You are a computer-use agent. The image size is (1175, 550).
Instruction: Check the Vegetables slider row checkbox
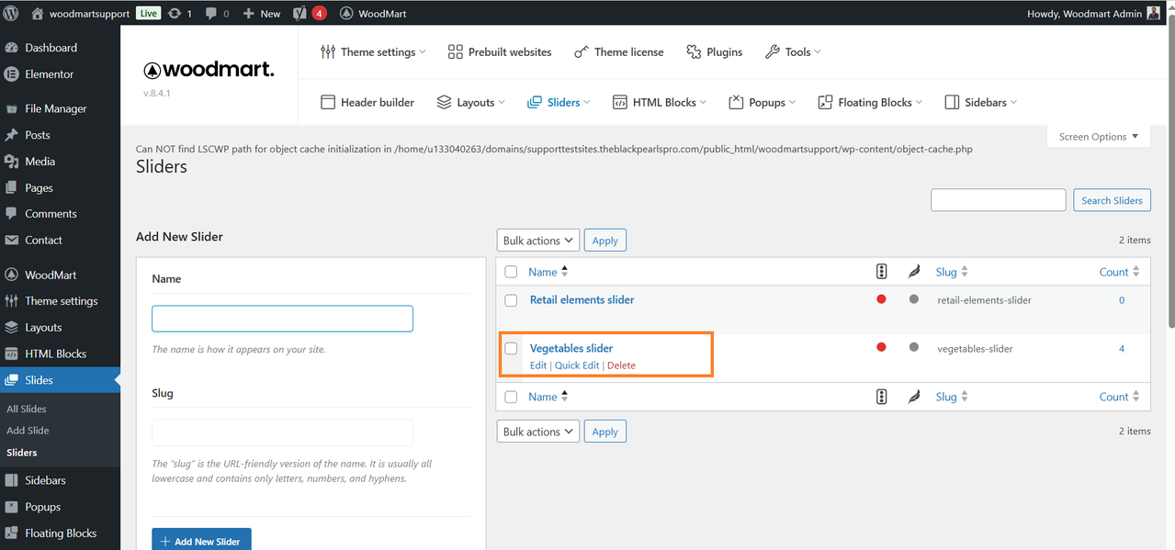(511, 349)
